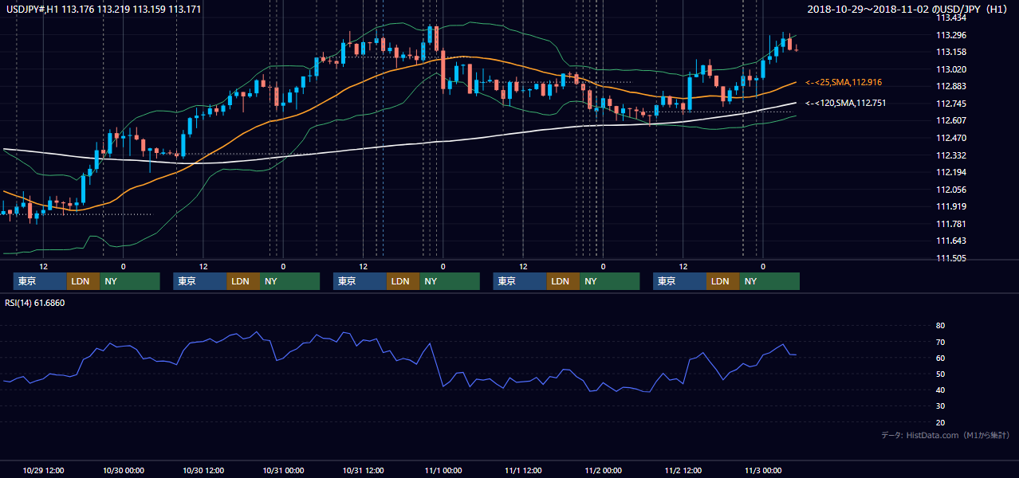
Task: Click the 112.194 price axis value
Action: (950, 172)
